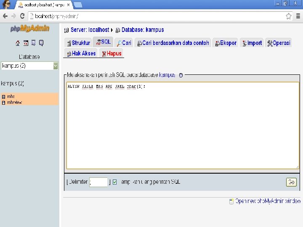303x227 pixels.
Task: Toggle the show query again checkbox
Action: coord(114,182)
